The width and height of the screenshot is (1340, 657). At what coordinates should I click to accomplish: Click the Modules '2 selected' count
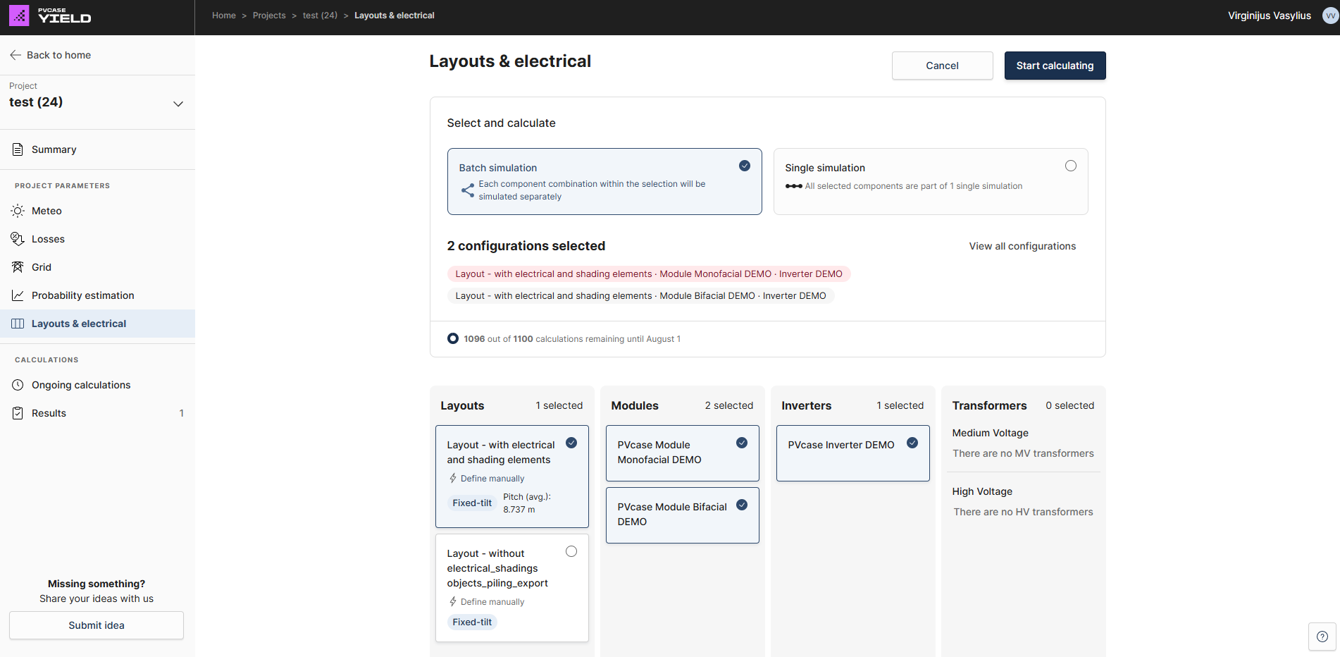729,405
